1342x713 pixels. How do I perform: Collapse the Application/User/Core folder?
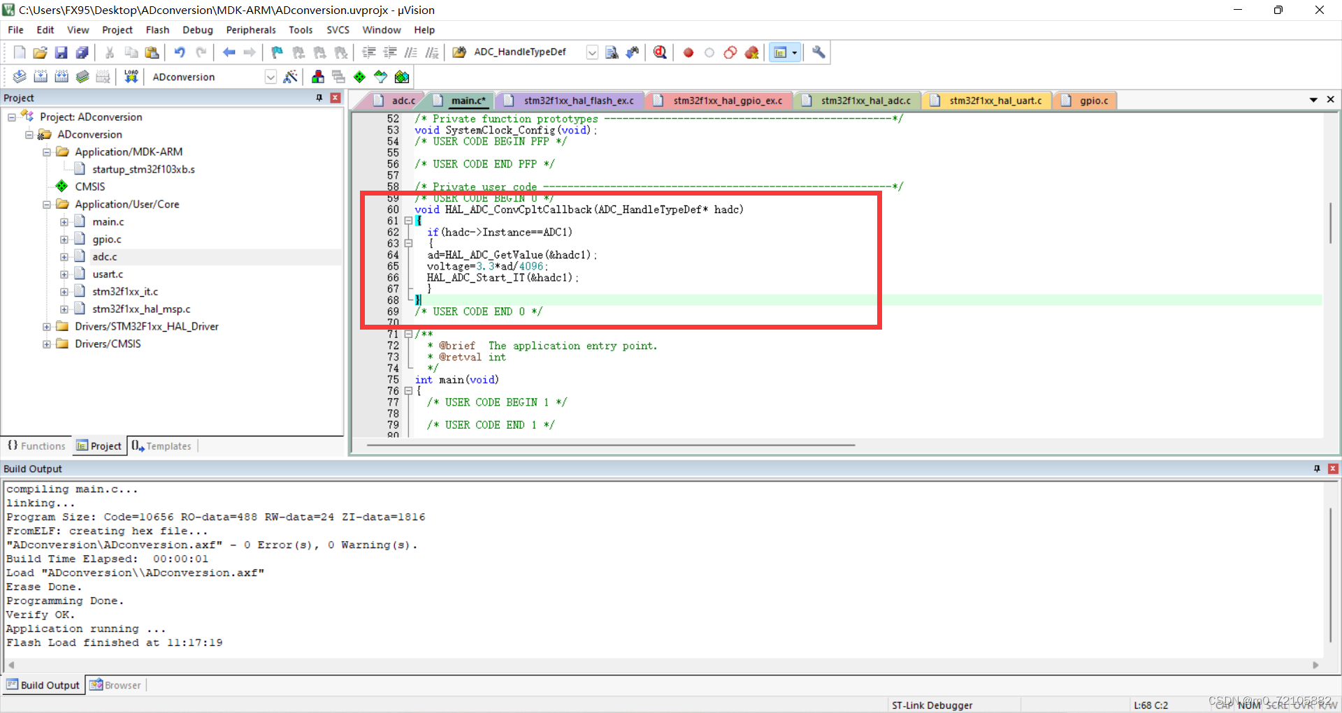tap(46, 204)
